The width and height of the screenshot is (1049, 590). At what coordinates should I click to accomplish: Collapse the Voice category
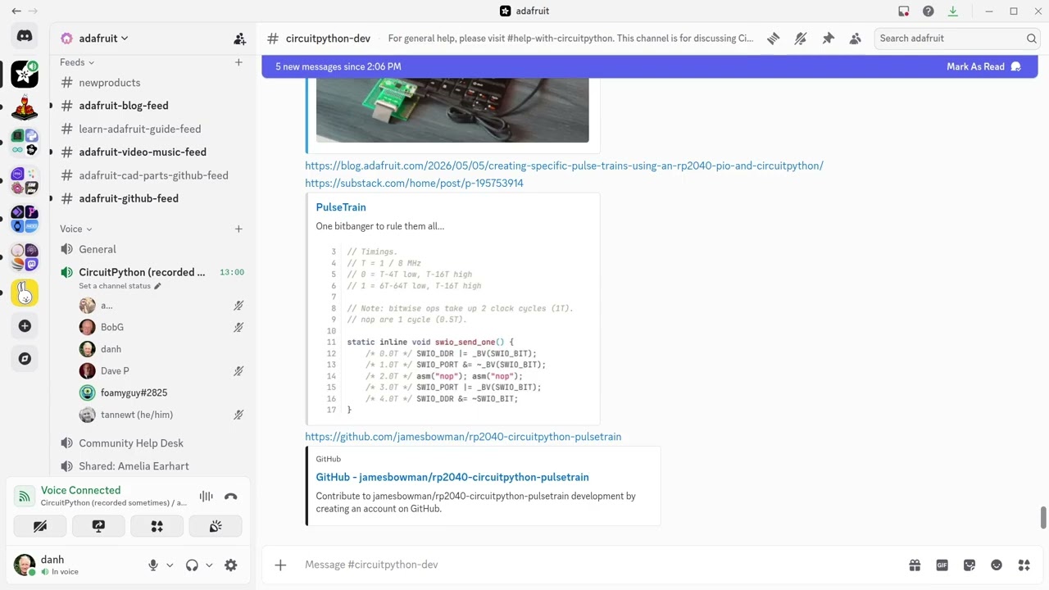(75, 229)
